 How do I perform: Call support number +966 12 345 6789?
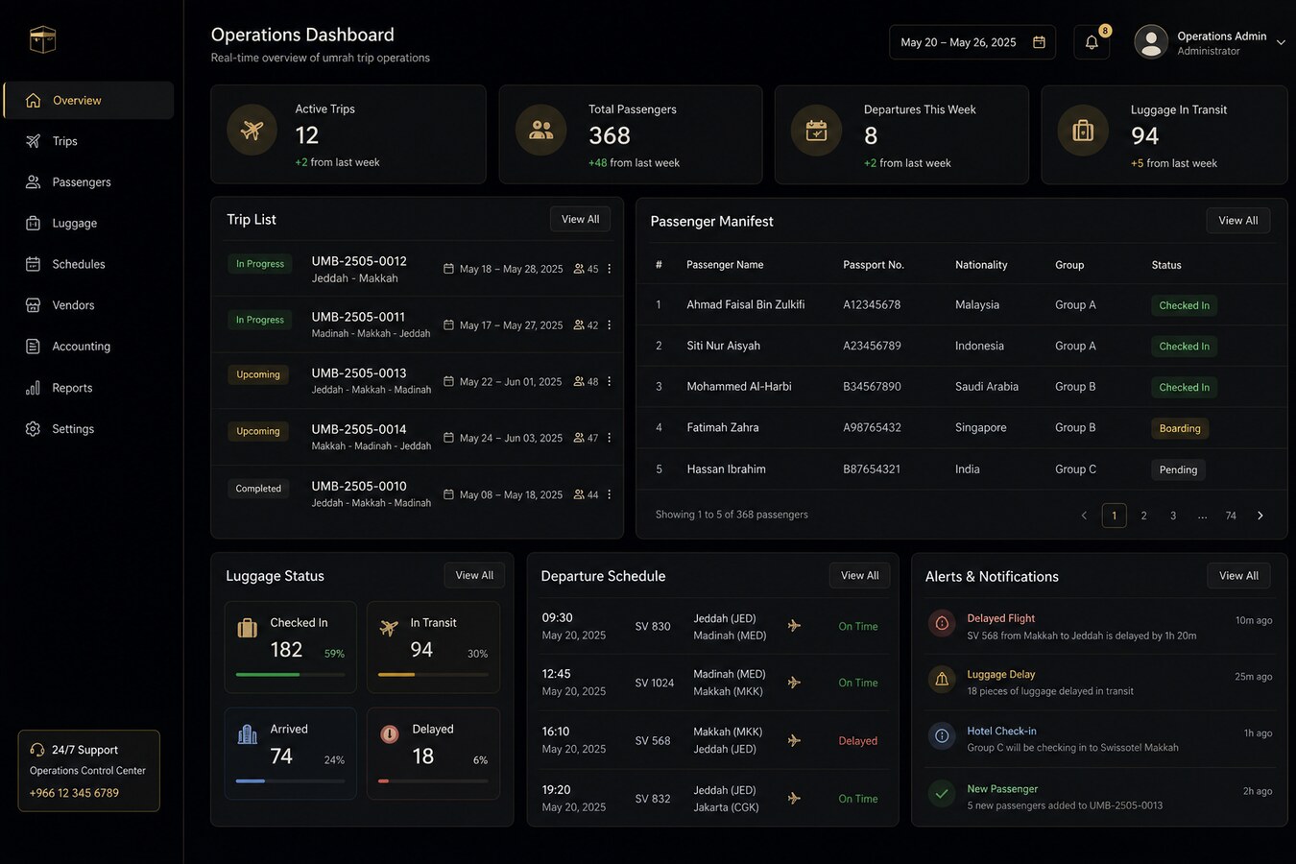[x=74, y=793]
